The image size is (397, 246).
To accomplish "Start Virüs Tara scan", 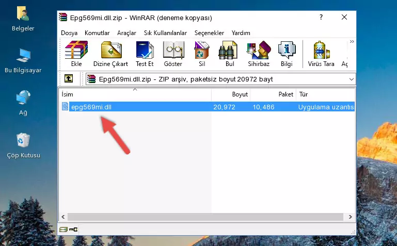I will click(x=321, y=54).
